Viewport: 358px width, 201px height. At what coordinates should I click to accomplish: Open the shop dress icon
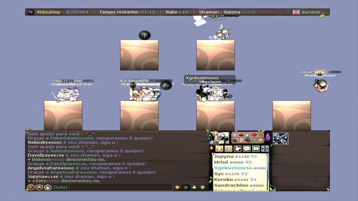click(237, 149)
